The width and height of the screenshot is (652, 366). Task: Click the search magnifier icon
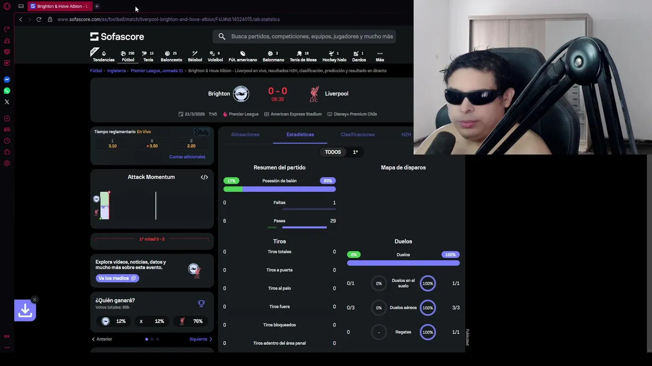pos(222,36)
